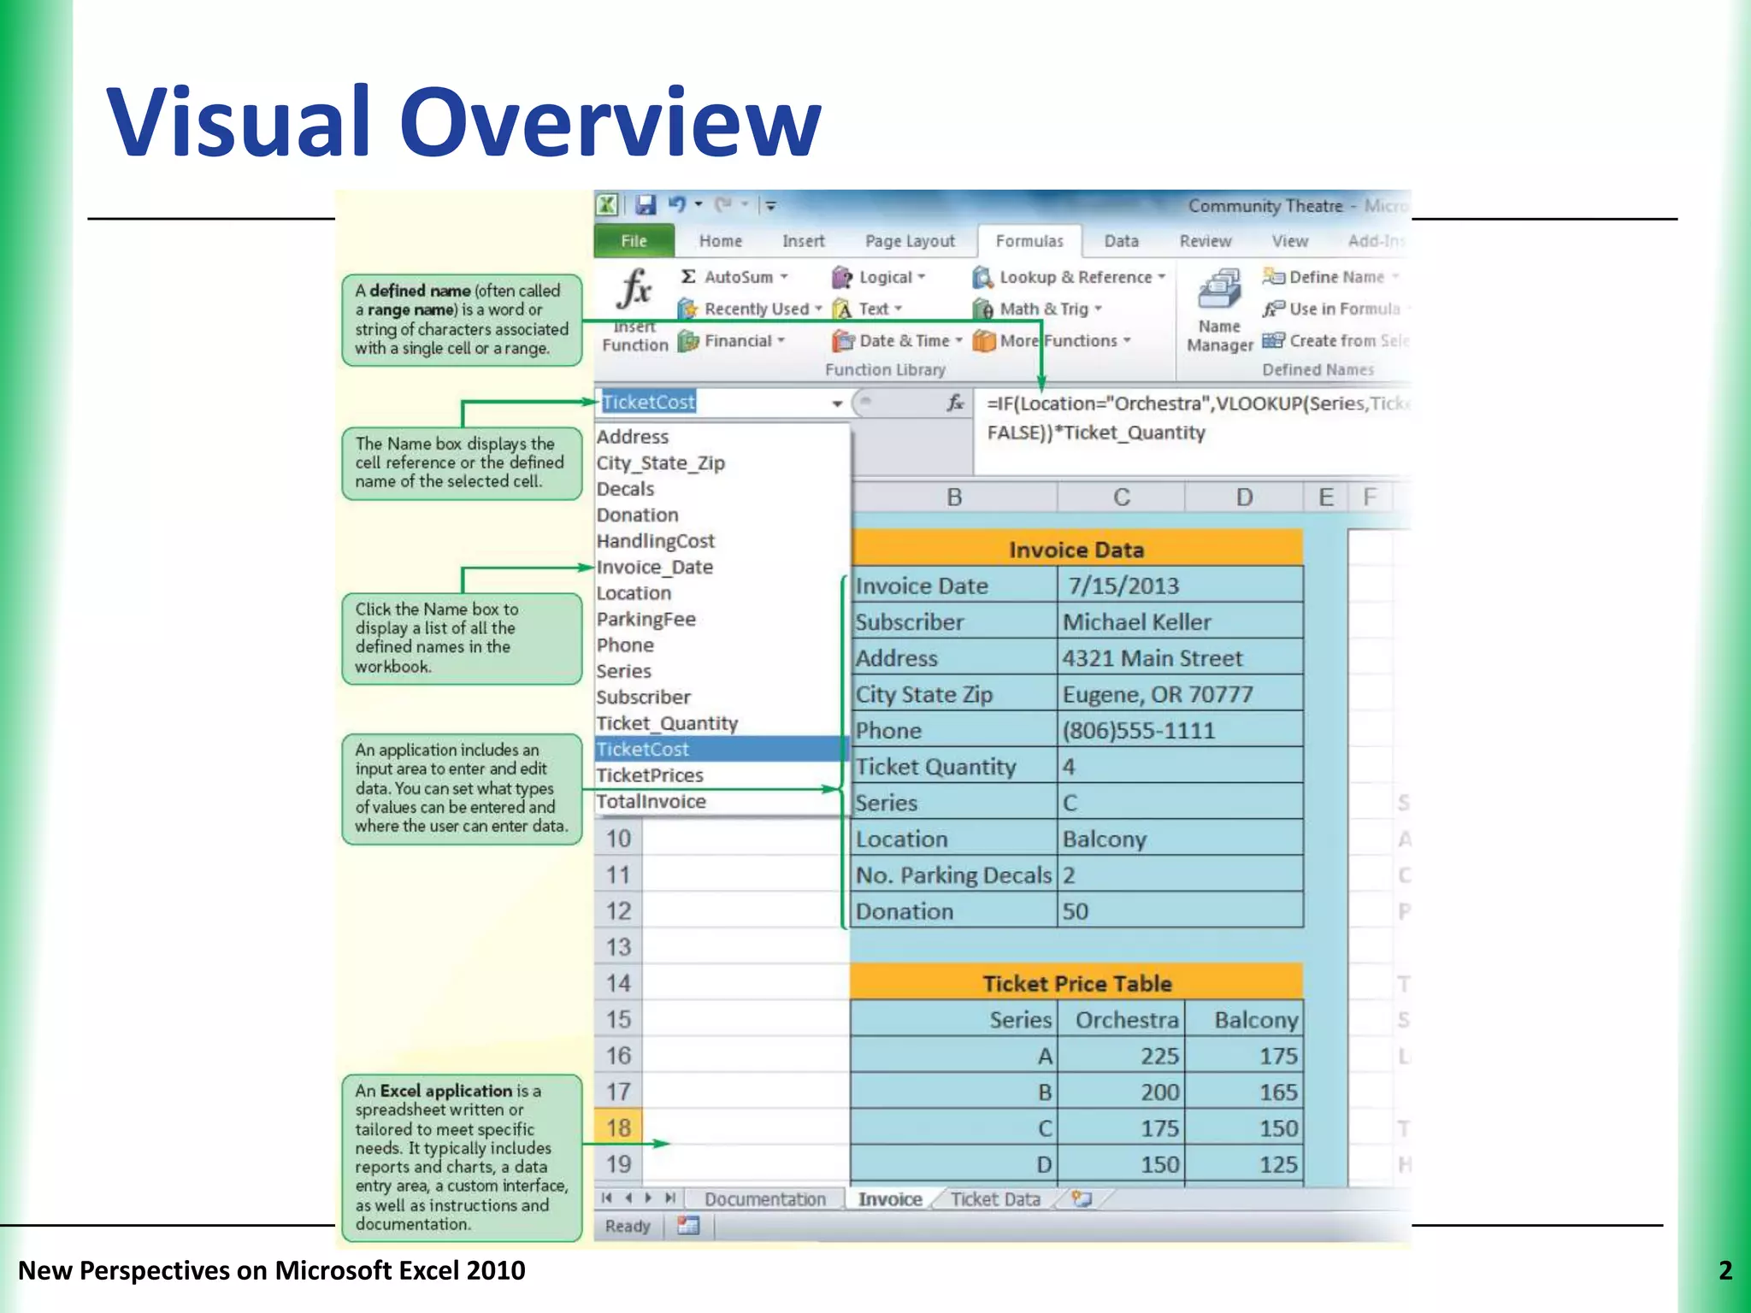Click the AutoSum sigma icon
The height and width of the screenshot is (1313, 1751).
click(687, 277)
